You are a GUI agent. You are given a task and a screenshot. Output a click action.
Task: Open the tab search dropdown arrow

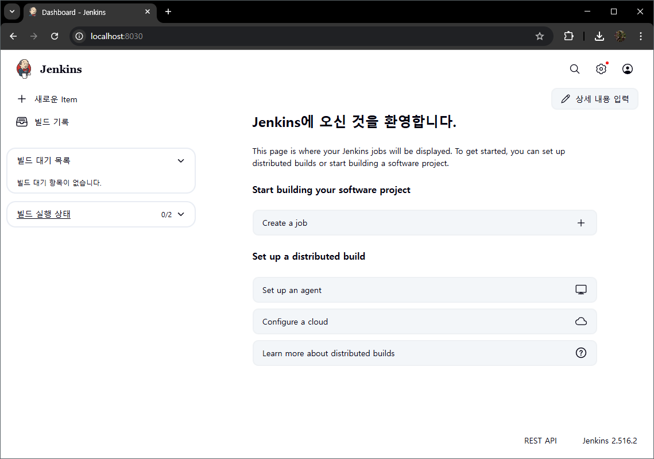click(12, 11)
